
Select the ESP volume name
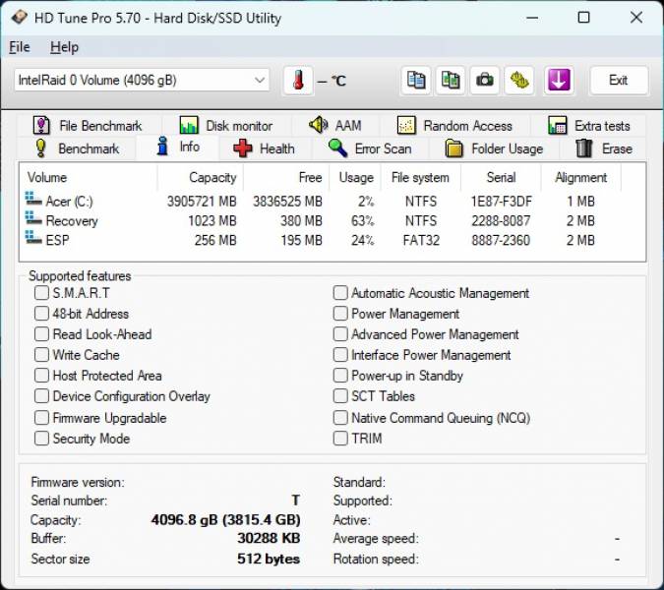(x=57, y=240)
